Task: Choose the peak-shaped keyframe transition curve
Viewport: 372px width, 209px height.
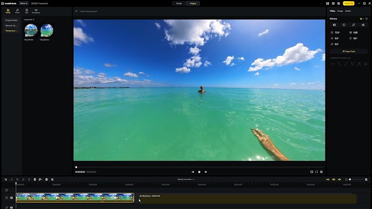Action: 359,64
